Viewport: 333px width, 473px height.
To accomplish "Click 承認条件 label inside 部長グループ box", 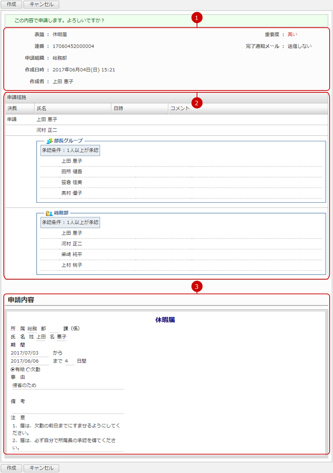I will [70, 150].
